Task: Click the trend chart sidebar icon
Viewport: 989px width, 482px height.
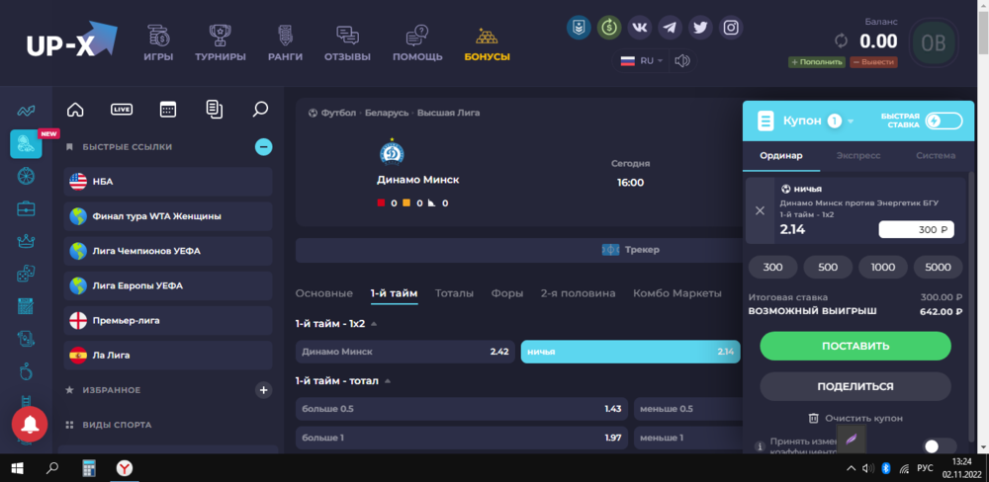Action: [x=26, y=112]
